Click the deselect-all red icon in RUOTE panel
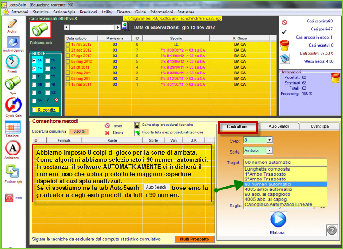 click(x=56, y=100)
